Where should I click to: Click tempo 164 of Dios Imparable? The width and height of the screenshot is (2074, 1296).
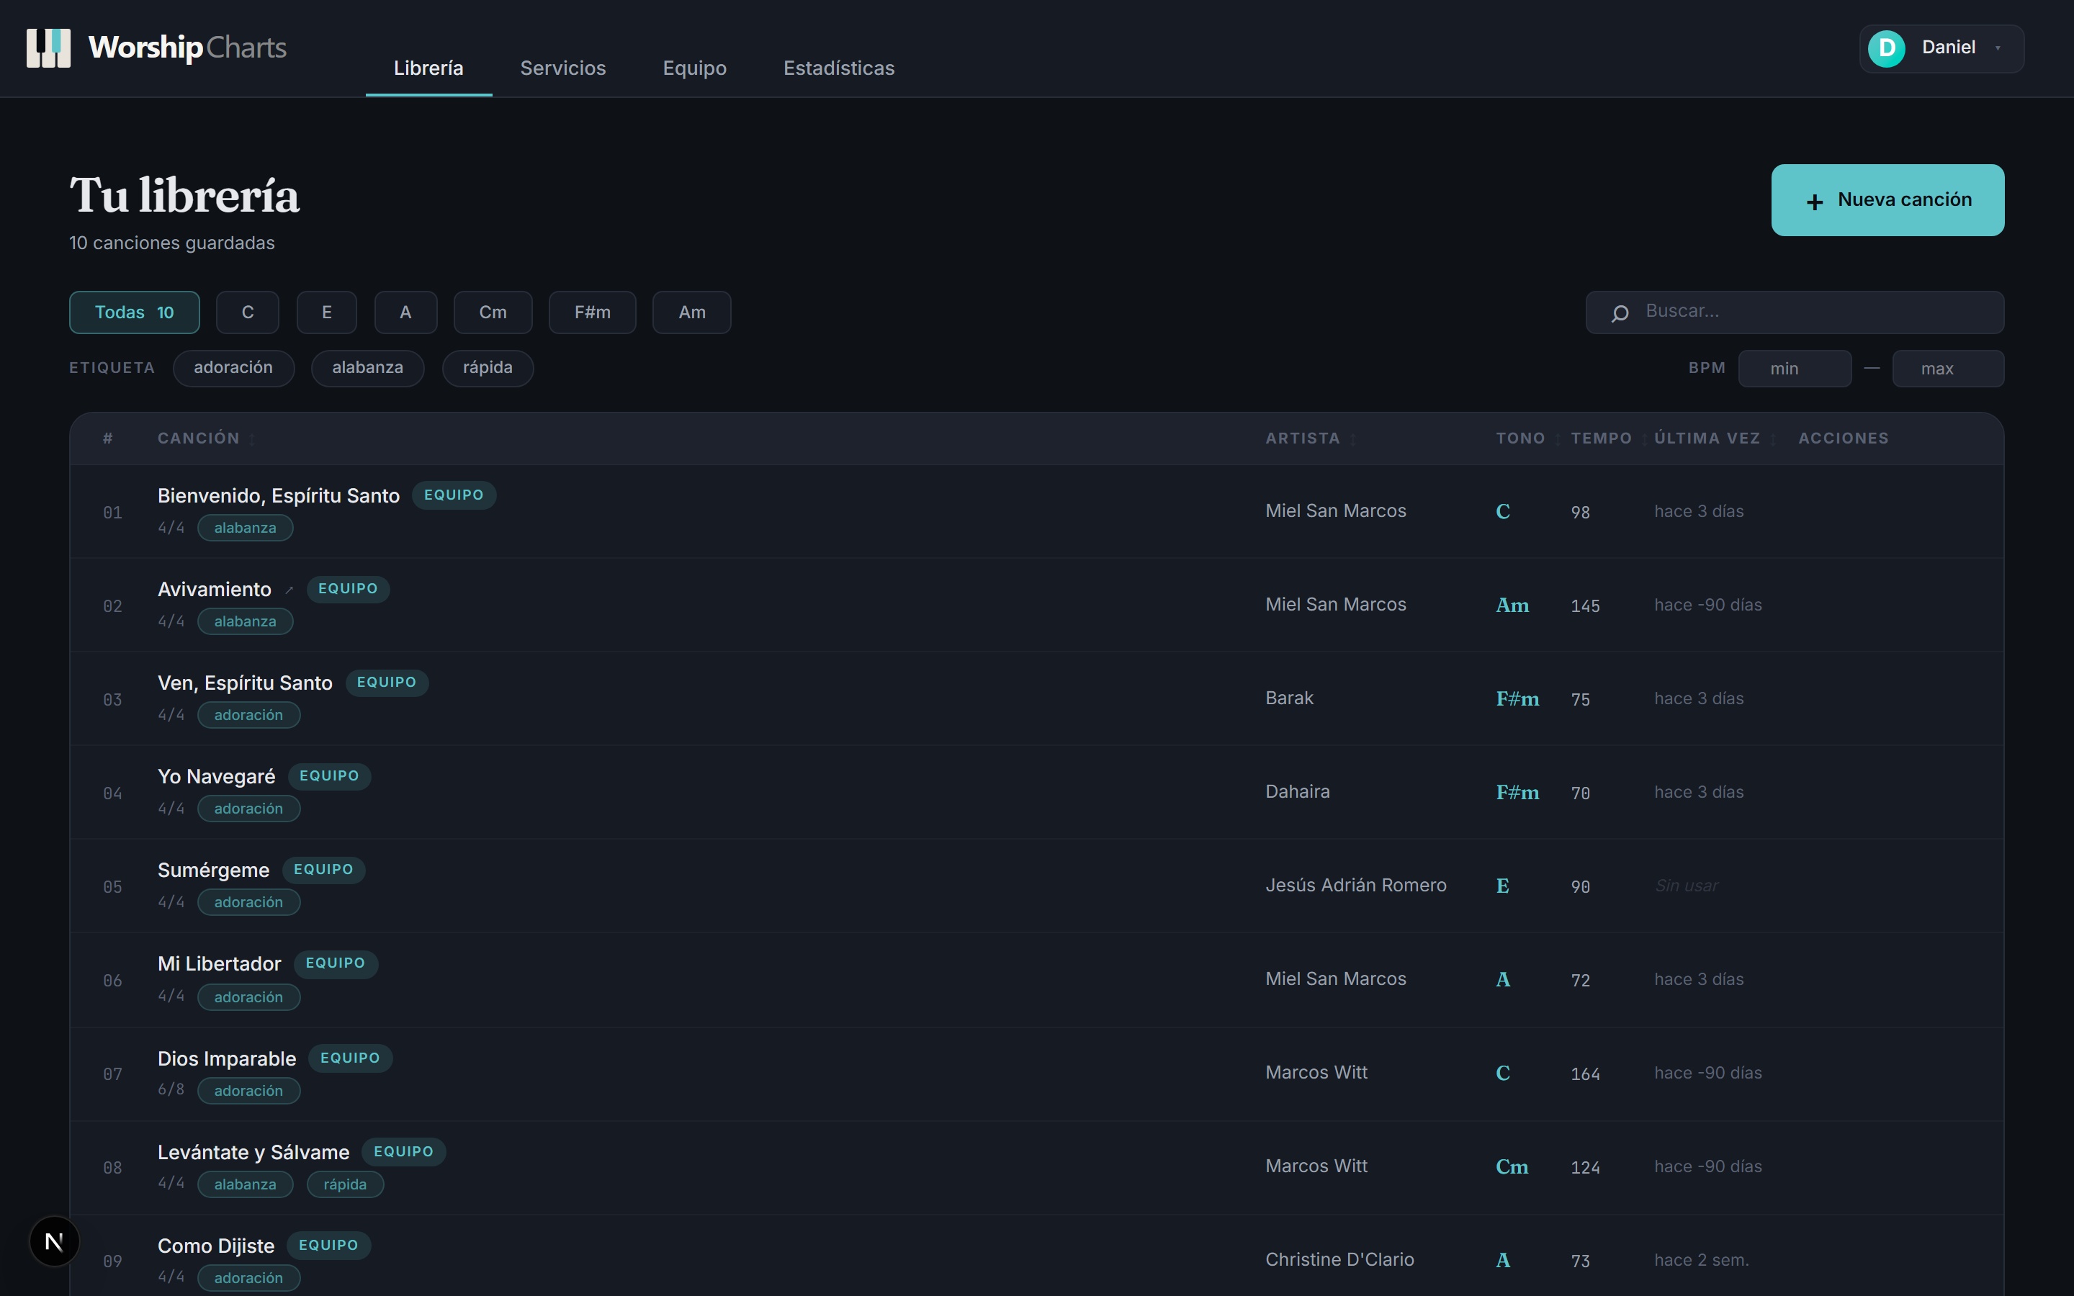pyautogui.click(x=1586, y=1074)
